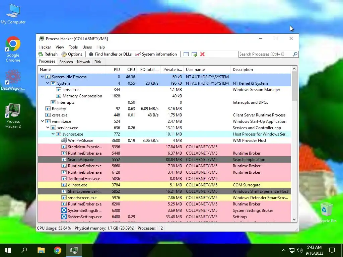Open the Windows Start menu
The height and width of the screenshot is (257, 343).
pyautogui.click(x=8, y=250)
